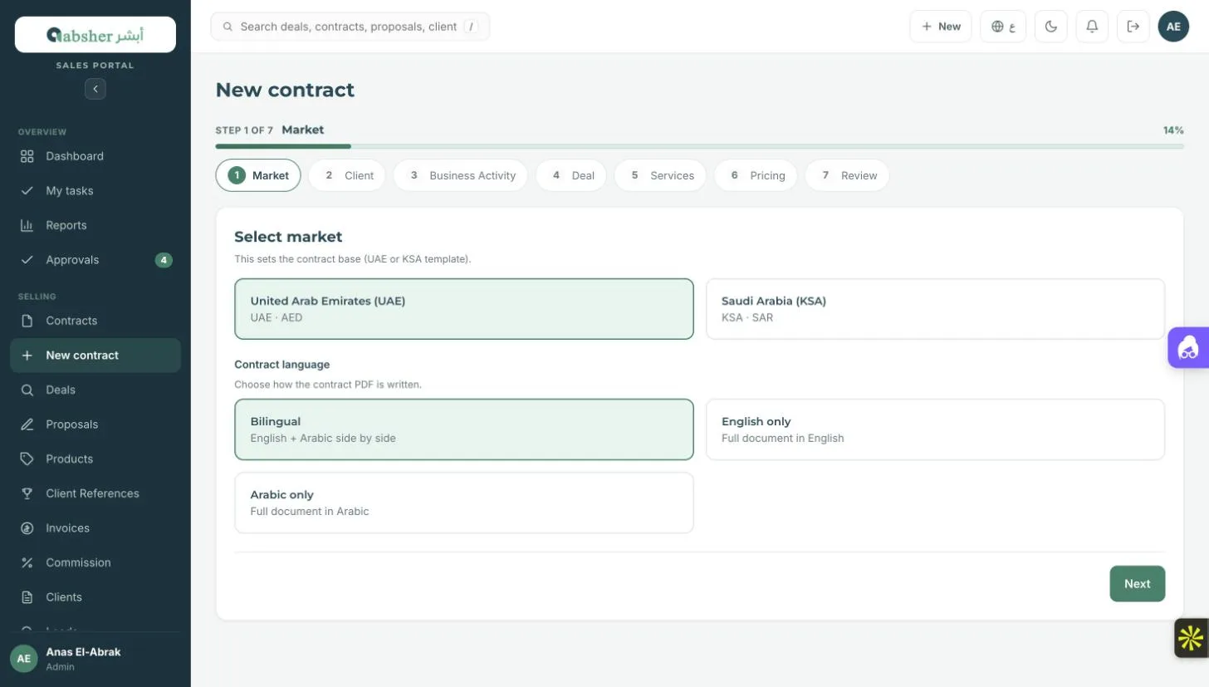Viewport: 1209px width, 687px height.
Task: Go to step 3 Business Activity
Action: (461, 175)
